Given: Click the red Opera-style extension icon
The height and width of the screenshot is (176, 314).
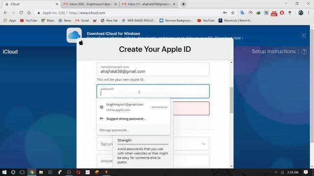Looking at the screenshot, I should tap(282, 13).
